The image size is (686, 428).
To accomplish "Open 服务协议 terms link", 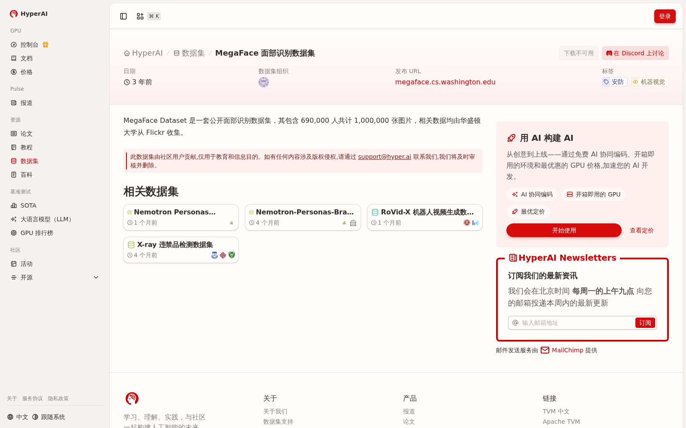I will [x=33, y=398].
